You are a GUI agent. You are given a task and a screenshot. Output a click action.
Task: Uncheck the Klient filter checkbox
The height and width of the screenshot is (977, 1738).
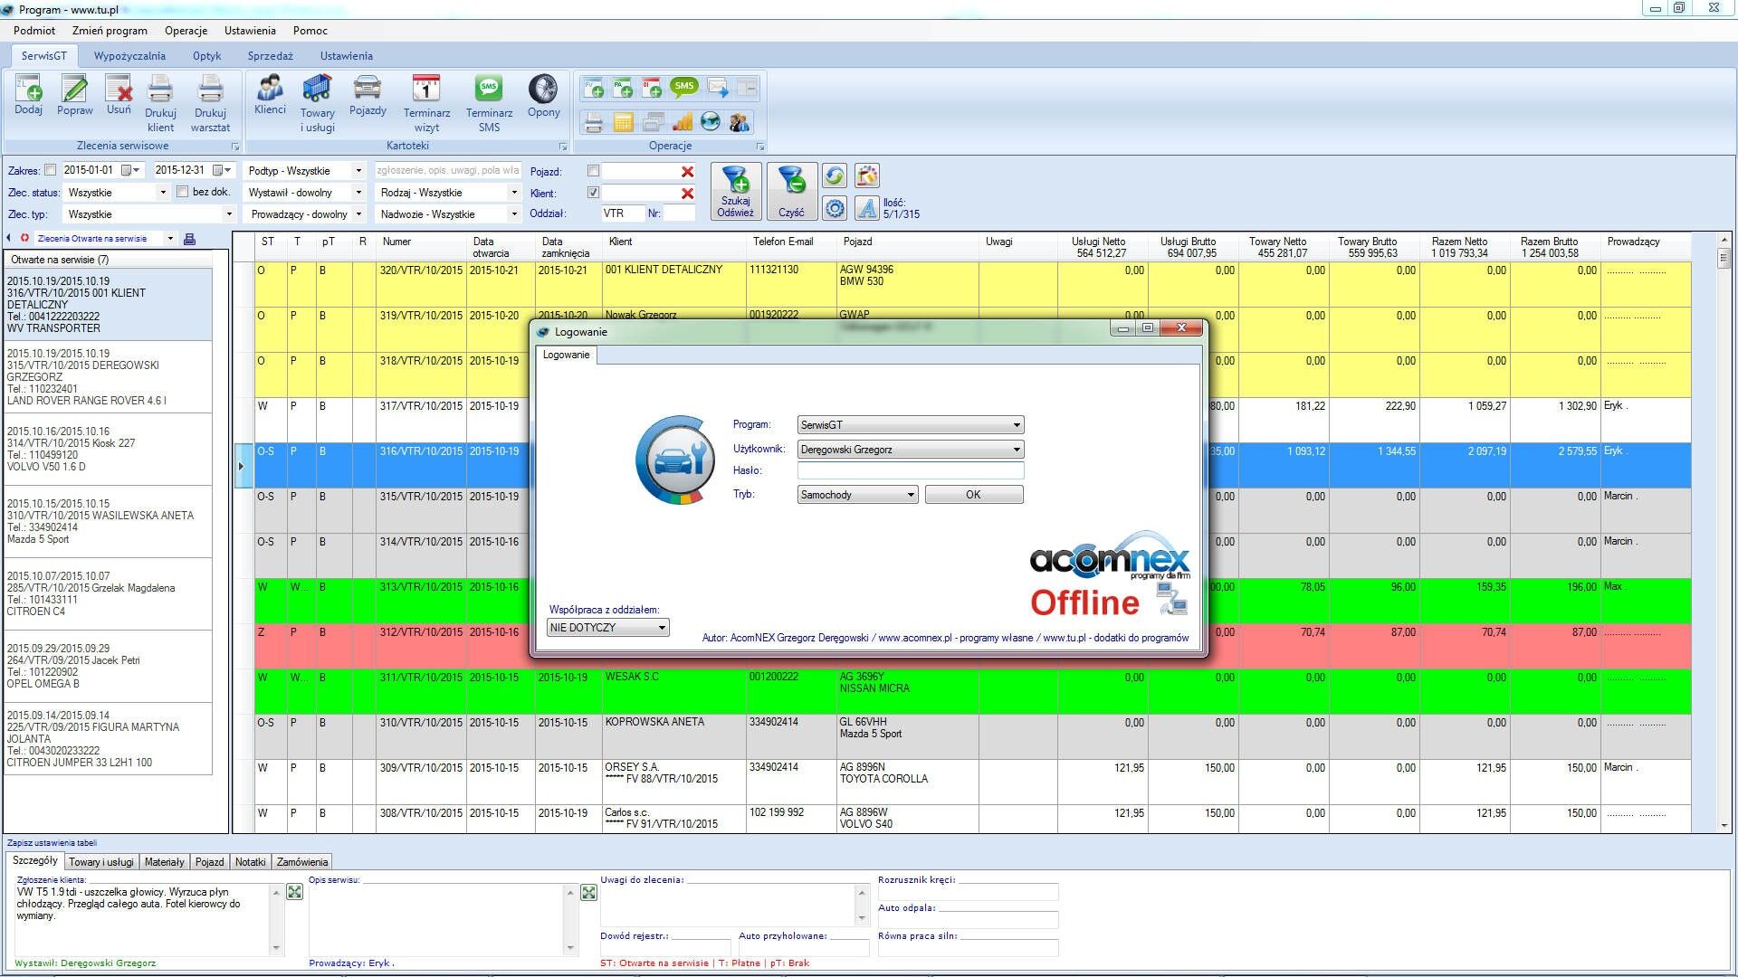pyautogui.click(x=593, y=193)
